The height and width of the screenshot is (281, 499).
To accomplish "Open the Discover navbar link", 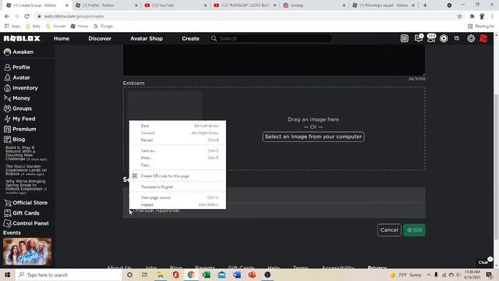I will [x=100, y=38].
